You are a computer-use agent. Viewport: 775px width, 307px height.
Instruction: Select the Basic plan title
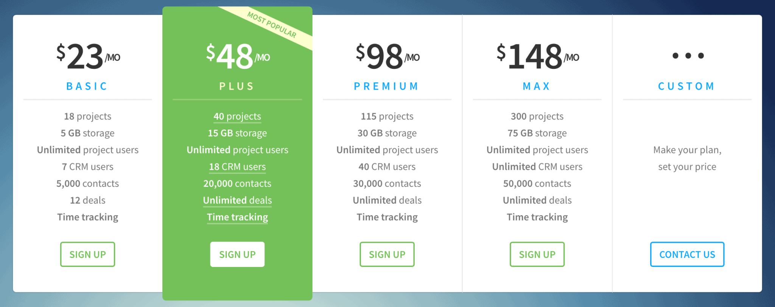[87, 86]
